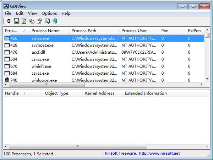Click the magnifier find icon in toolbar
This screenshot has width=213, height=160.
(47, 21)
